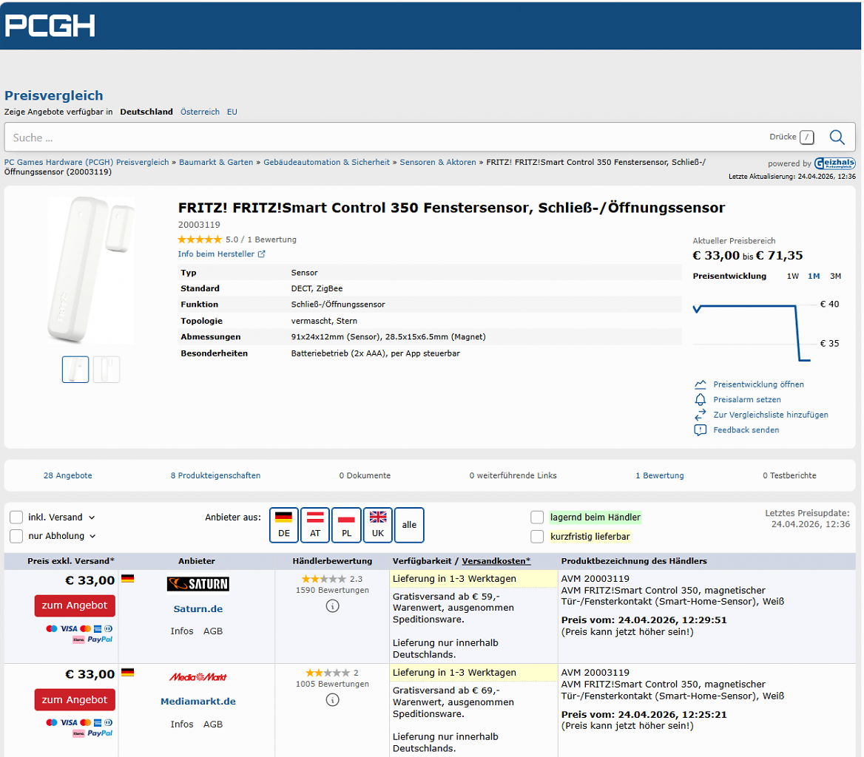
Task: Select the second product thumbnail
Action: tap(107, 370)
